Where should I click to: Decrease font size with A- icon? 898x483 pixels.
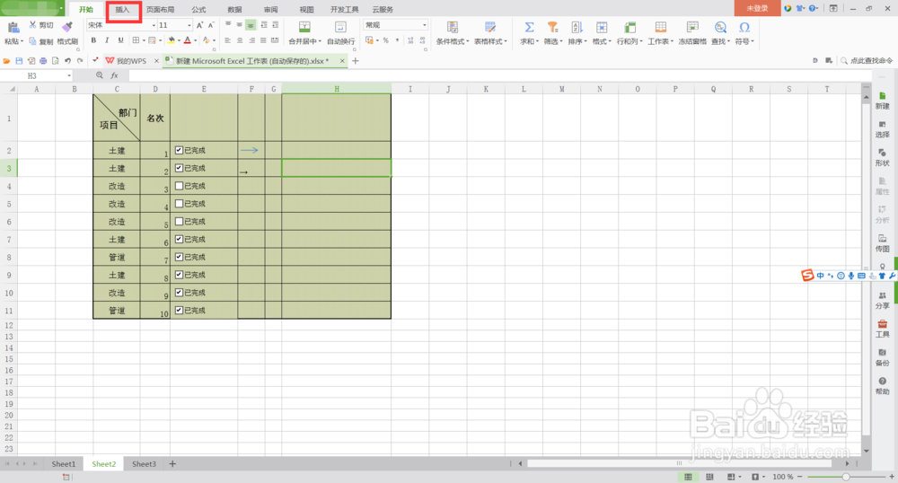(x=211, y=25)
